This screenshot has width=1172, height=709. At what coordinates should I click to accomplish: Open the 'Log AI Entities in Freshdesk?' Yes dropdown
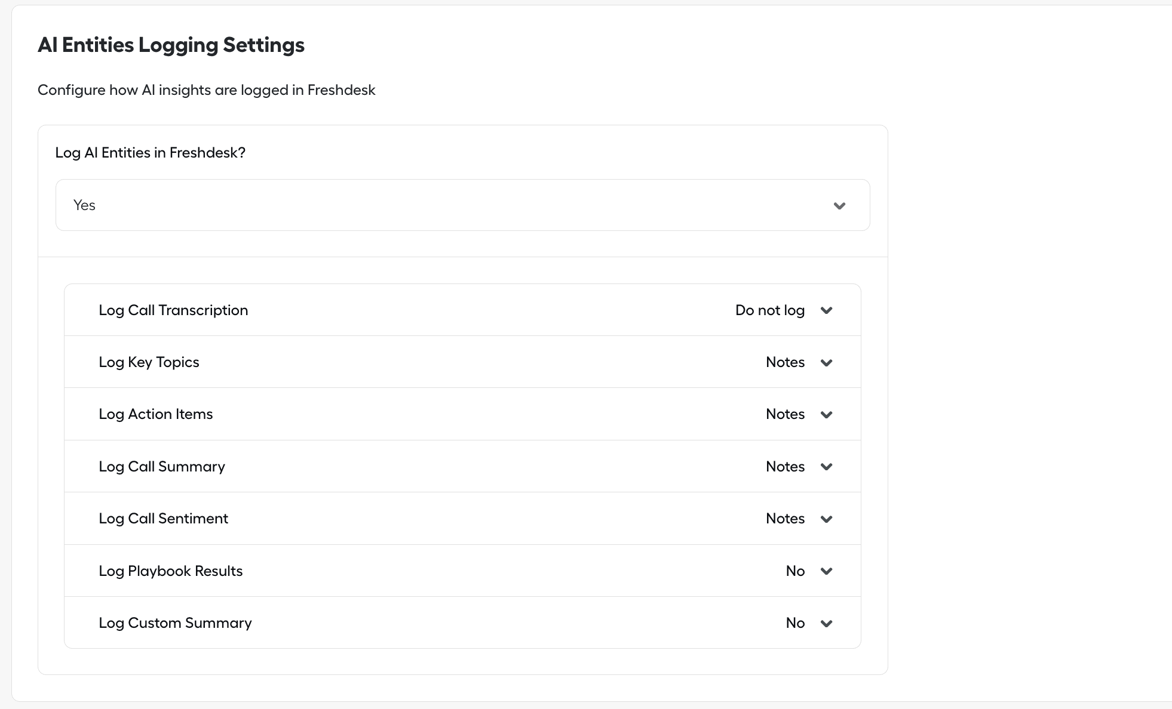click(462, 205)
